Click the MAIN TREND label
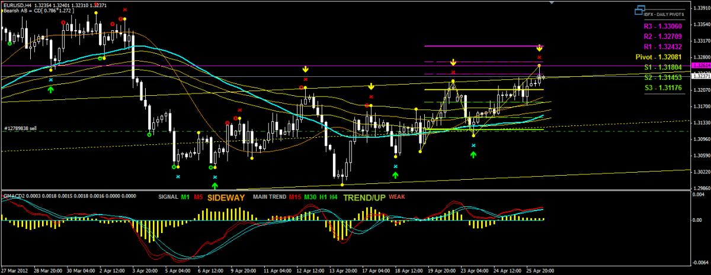This screenshot has width=711, height=275. pos(270,197)
